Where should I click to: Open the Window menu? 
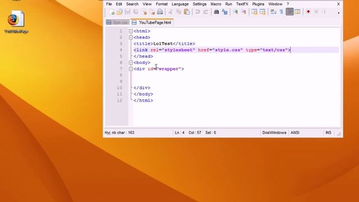coord(275,4)
